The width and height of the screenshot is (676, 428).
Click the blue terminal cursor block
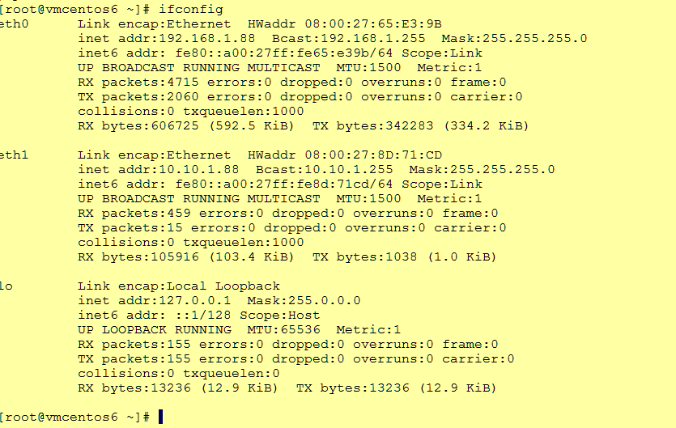pyautogui.click(x=161, y=417)
